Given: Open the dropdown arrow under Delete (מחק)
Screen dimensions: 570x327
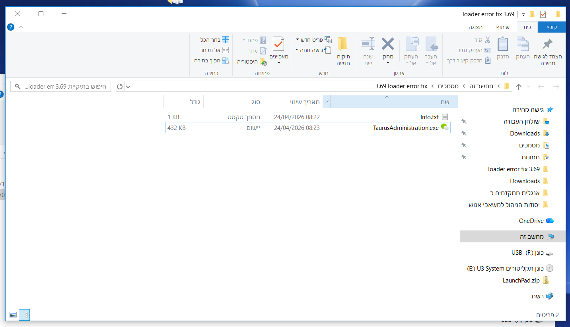Looking at the screenshot, I should click(x=387, y=63).
